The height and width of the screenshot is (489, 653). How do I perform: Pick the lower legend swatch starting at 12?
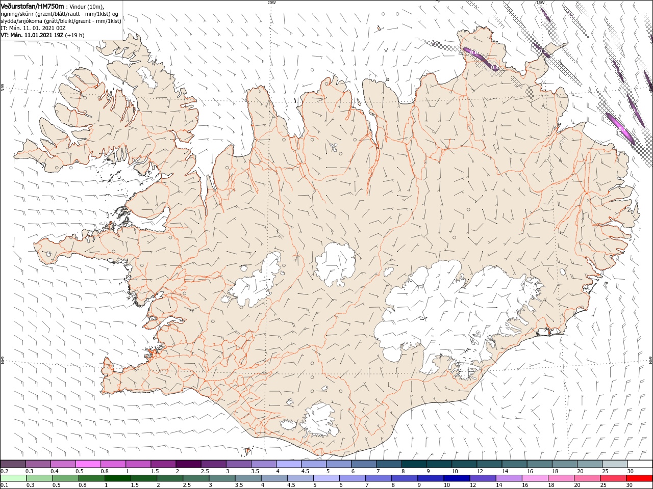[x=483, y=478]
